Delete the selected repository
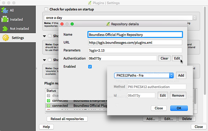 187,119
